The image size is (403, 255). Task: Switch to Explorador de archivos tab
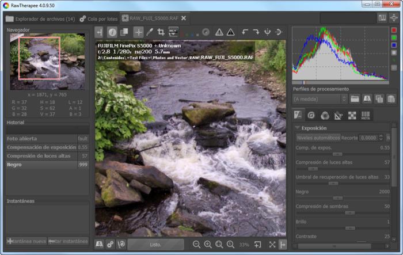click(x=40, y=19)
